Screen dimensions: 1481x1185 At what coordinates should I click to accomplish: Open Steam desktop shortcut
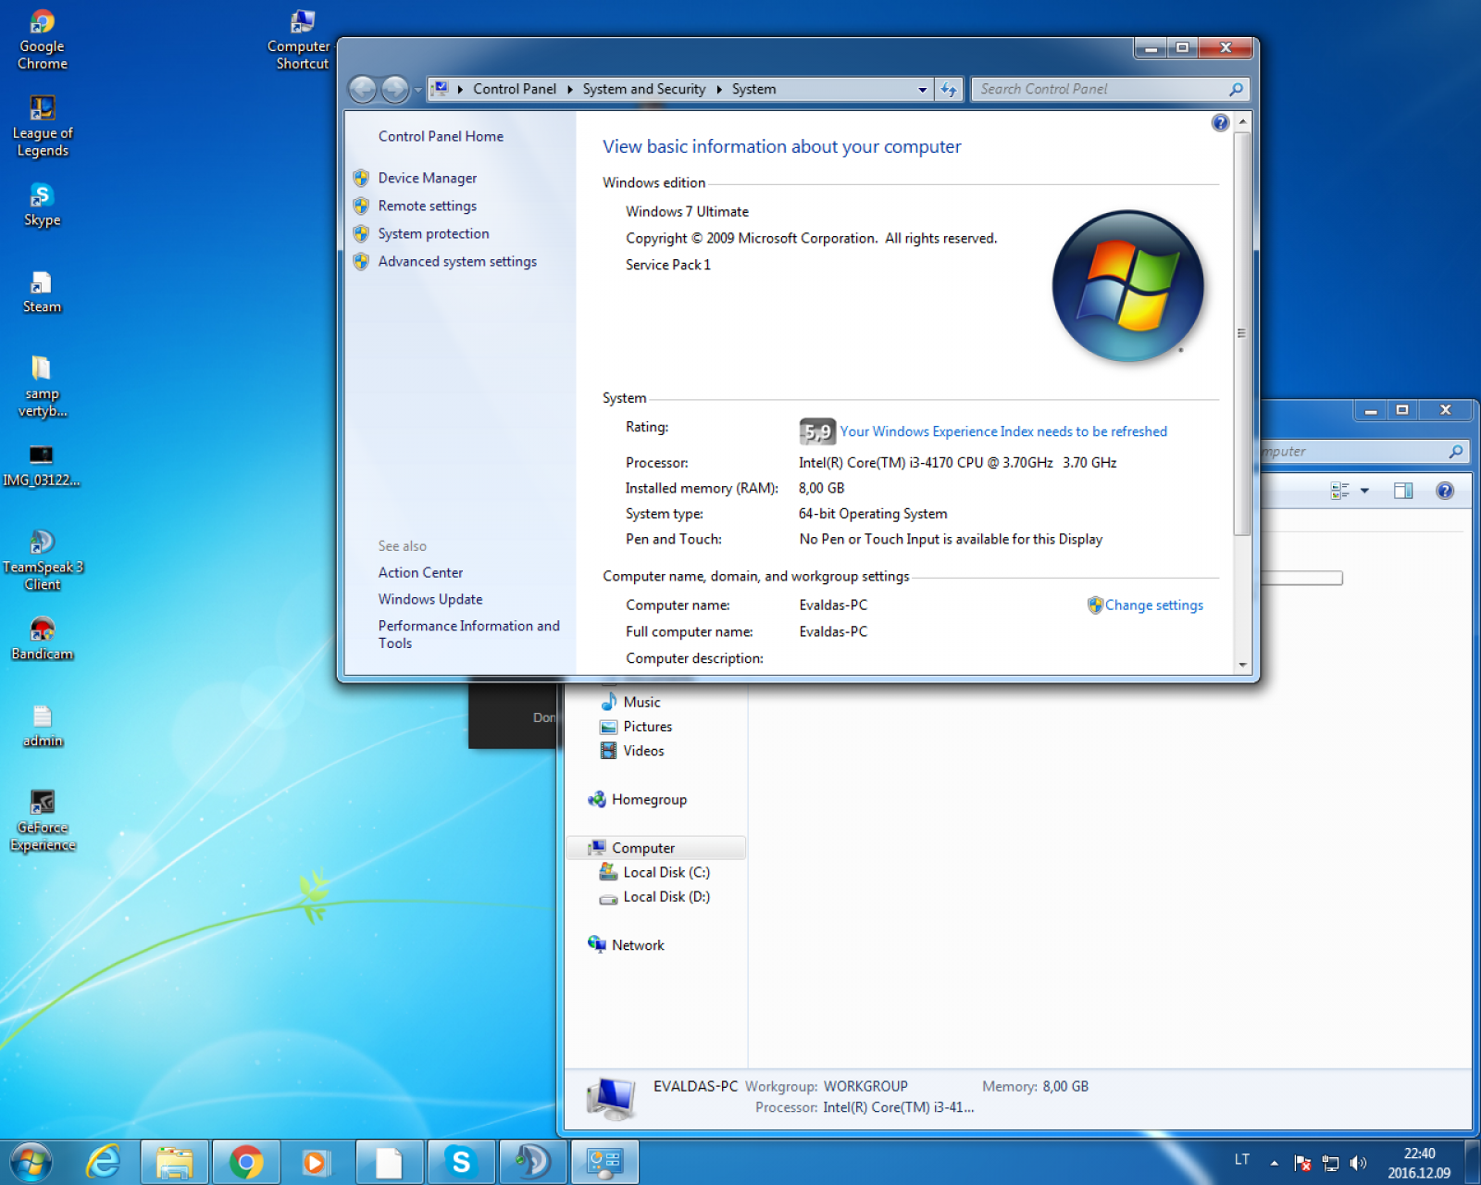pos(43,291)
